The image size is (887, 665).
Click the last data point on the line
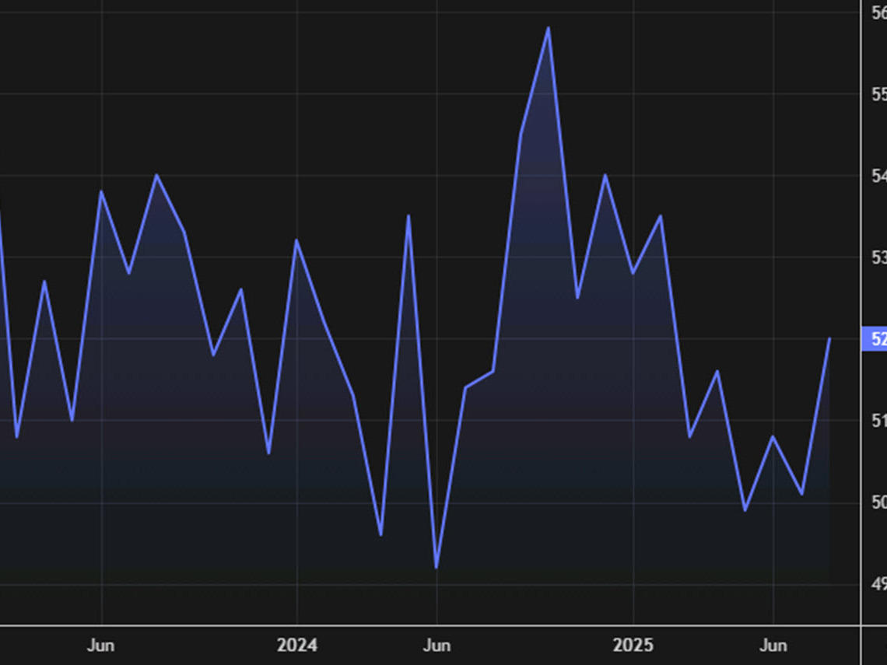[831, 338]
